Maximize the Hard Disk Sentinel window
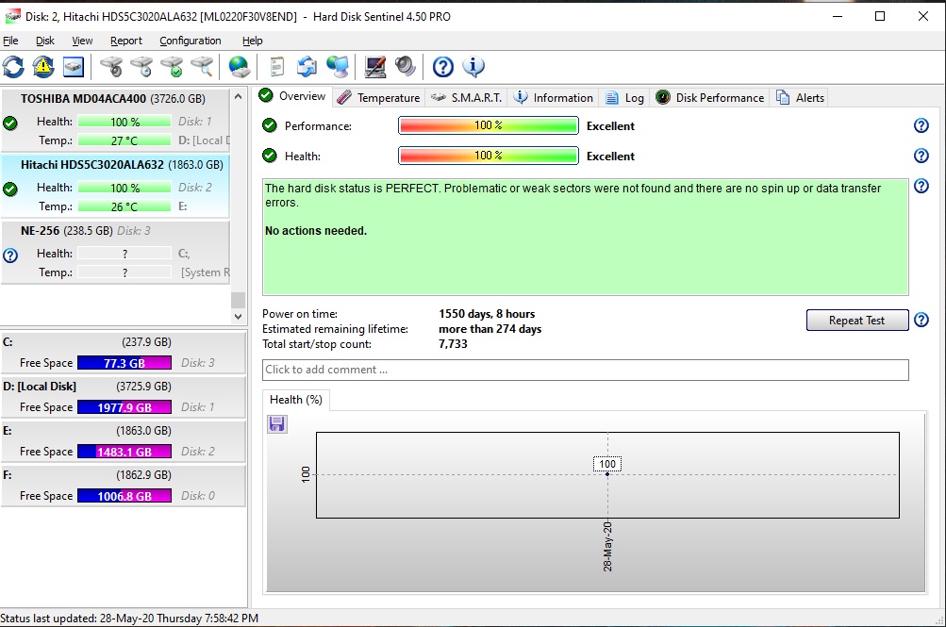946x627 pixels. [x=880, y=16]
